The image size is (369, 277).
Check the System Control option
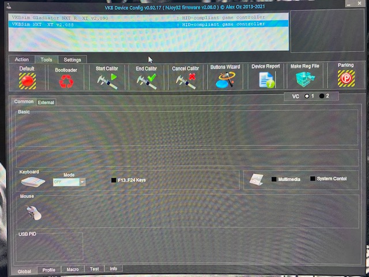point(312,179)
